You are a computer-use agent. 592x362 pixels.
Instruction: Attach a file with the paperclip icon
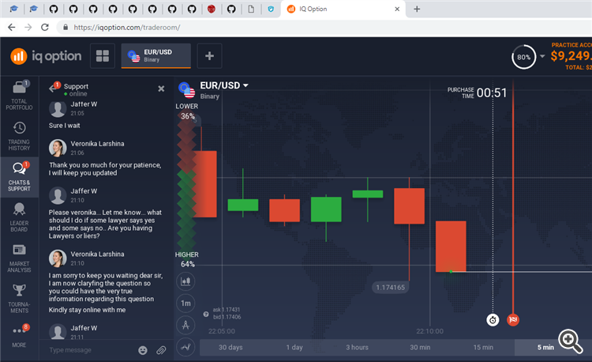click(x=161, y=350)
